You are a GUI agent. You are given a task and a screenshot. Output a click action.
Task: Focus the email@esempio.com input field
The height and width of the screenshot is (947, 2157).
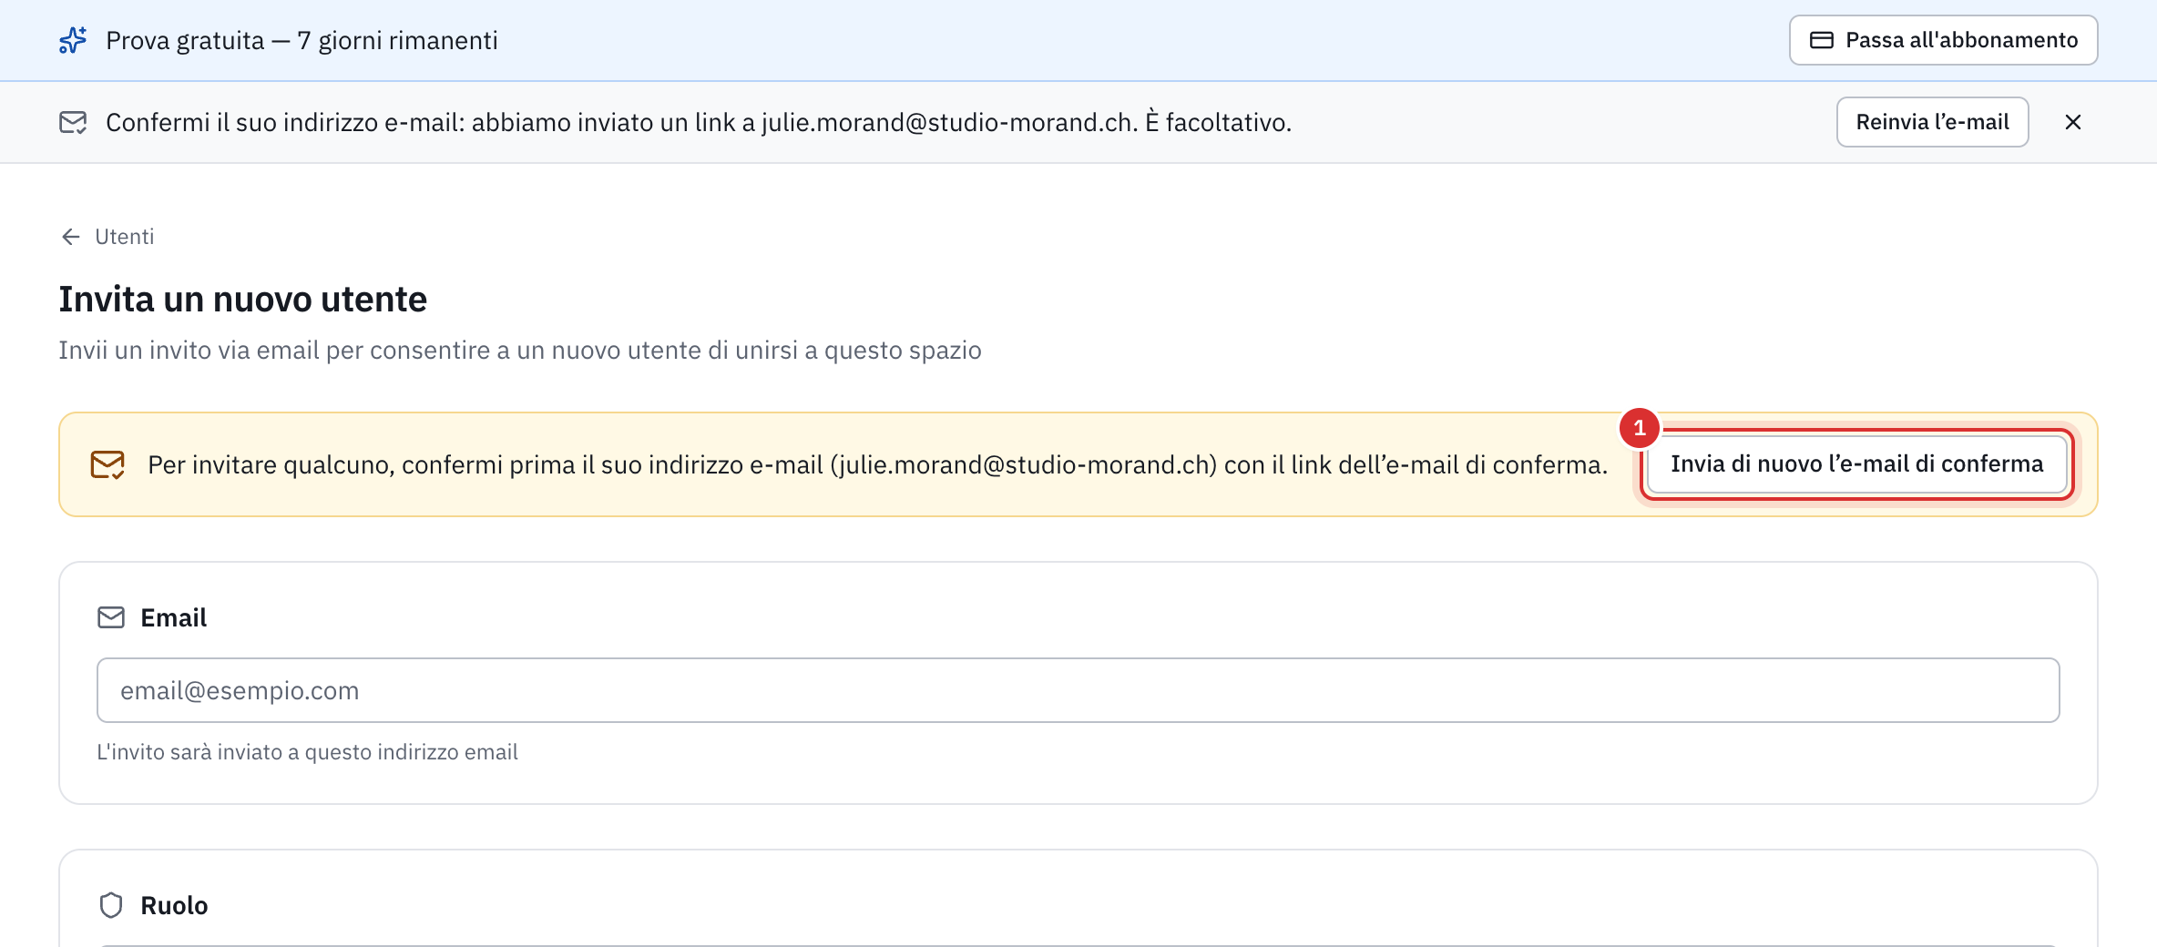click(1078, 690)
